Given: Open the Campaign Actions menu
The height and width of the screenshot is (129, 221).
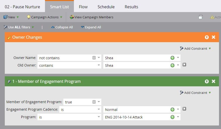Looking at the screenshot, I should click(45, 17).
